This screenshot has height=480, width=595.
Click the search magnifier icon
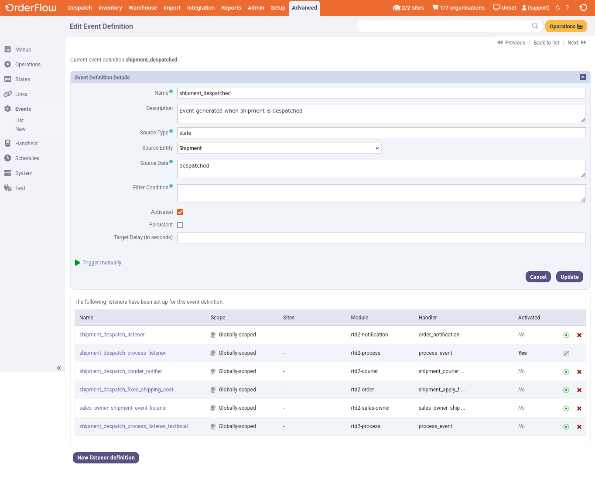pyautogui.click(x=535, y=26)
